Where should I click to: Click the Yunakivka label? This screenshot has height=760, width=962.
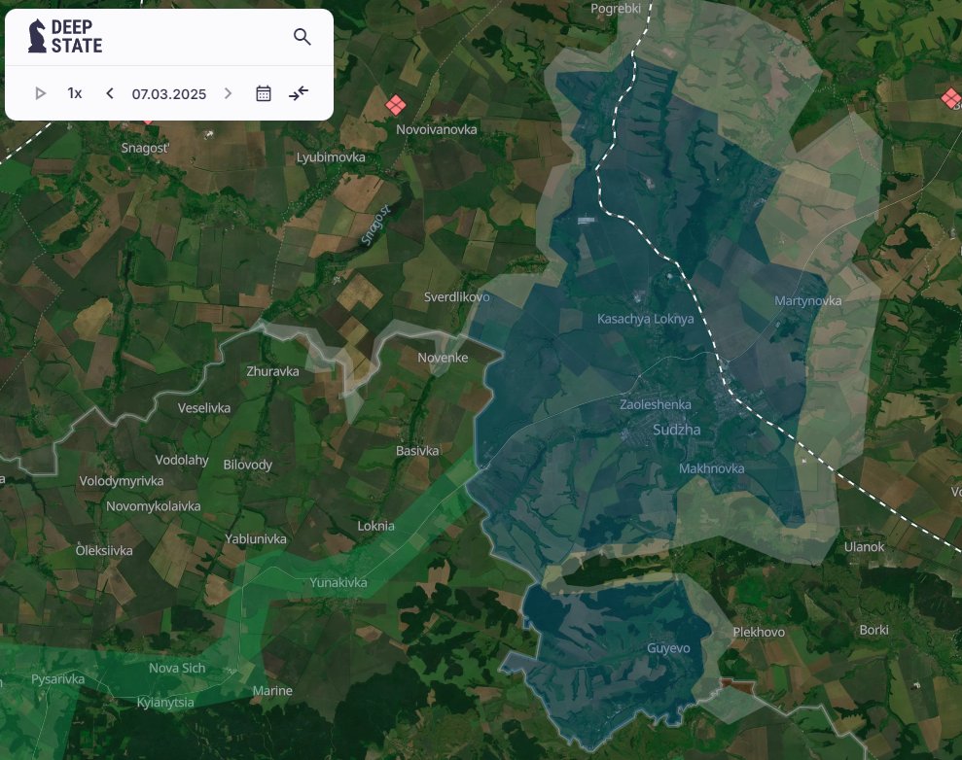[x=338, y=583]
